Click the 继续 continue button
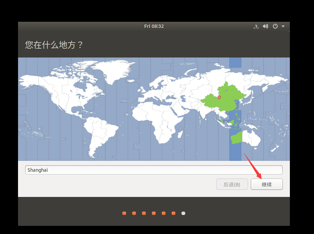The width and height of the screenshot is (314, 234). point(266,184)
